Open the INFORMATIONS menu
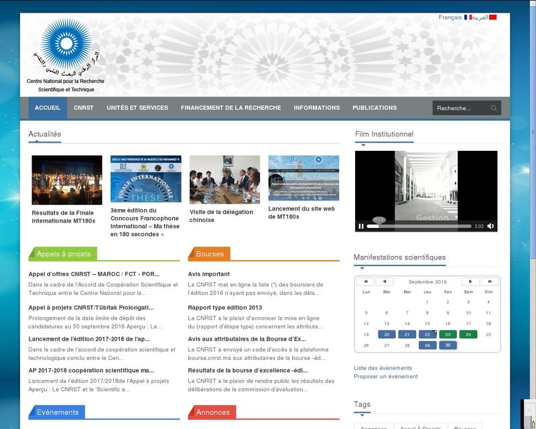 click(316, 108)
